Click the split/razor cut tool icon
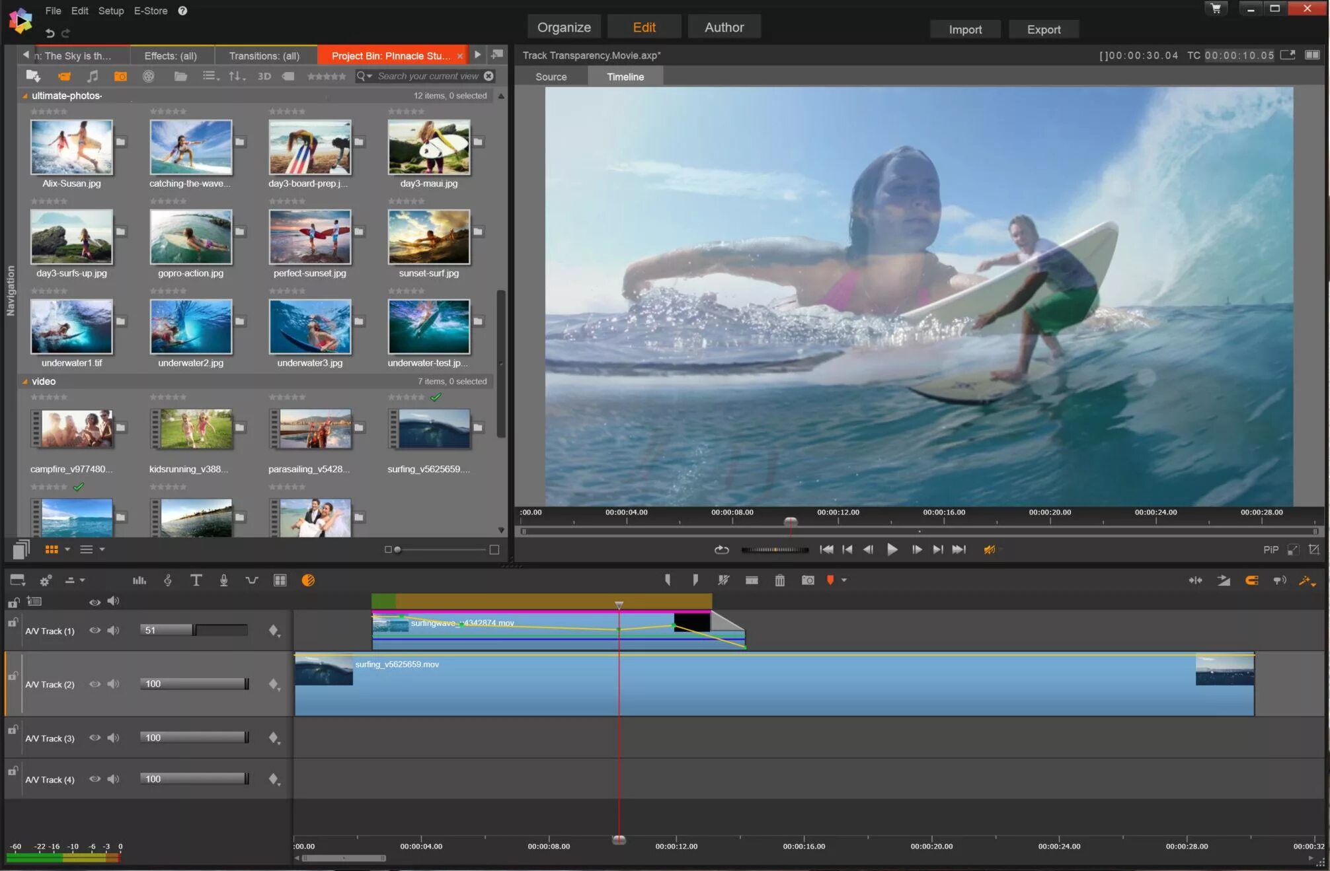This screenshot has width=1330, height=871. coord(724,580)
